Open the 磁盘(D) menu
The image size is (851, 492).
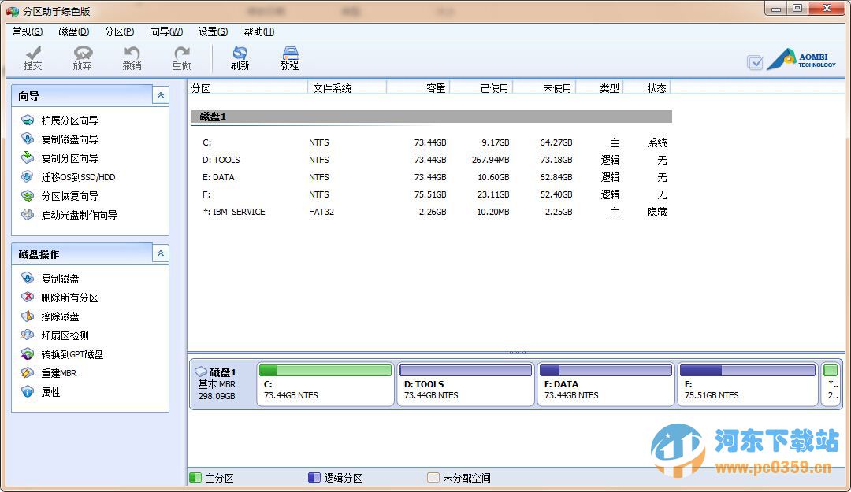(x=74, y=31)
